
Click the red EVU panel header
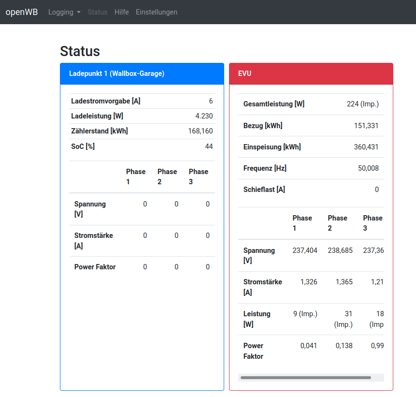click(x=311, y=74)
